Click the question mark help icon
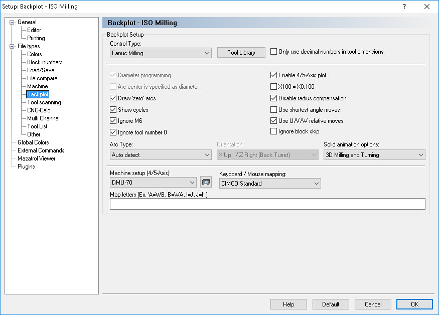This screenshot has width=439, height=315. [404, 7]
